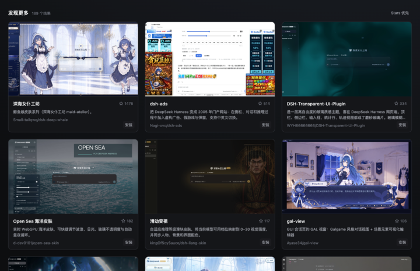Open the 滑动变祖 preview thumbnail
The height and width of the screenshot is (271, 420).
210,177
